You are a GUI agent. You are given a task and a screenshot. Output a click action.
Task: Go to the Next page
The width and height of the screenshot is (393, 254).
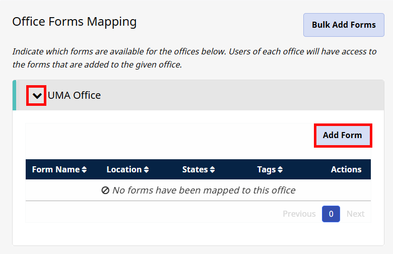click(355, 214)
